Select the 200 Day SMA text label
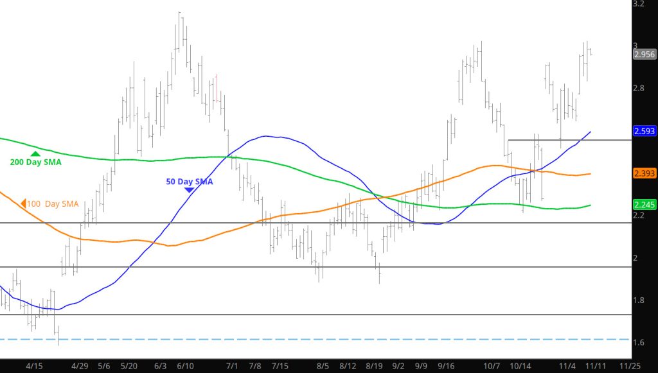658x373 pixels. pyautogui.click(x=35, y=162)
